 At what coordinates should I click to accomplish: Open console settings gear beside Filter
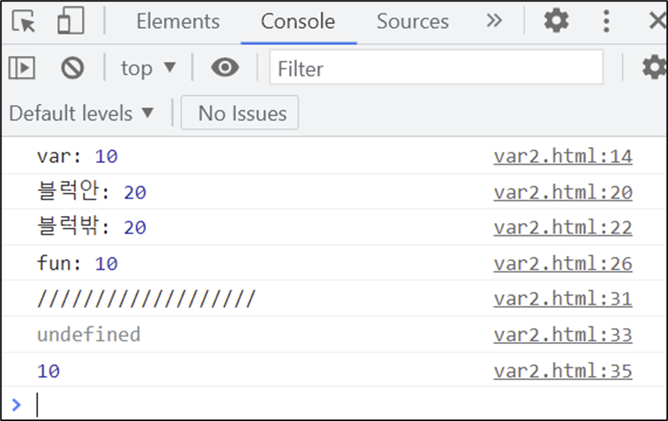(654, 67)
